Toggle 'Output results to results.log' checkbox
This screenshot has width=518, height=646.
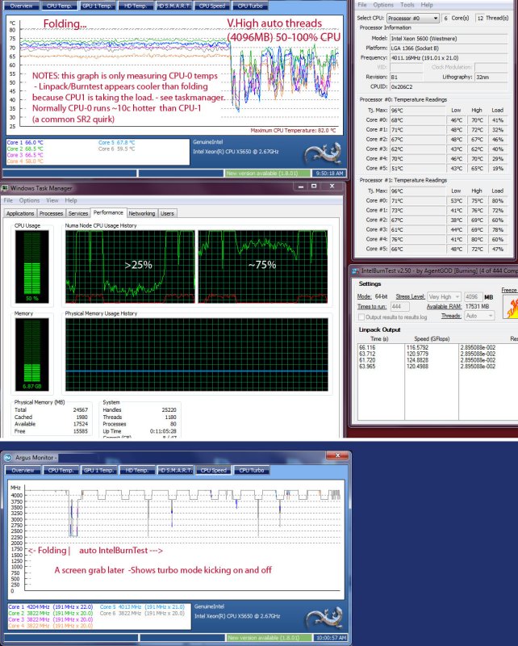pos(361,317)
